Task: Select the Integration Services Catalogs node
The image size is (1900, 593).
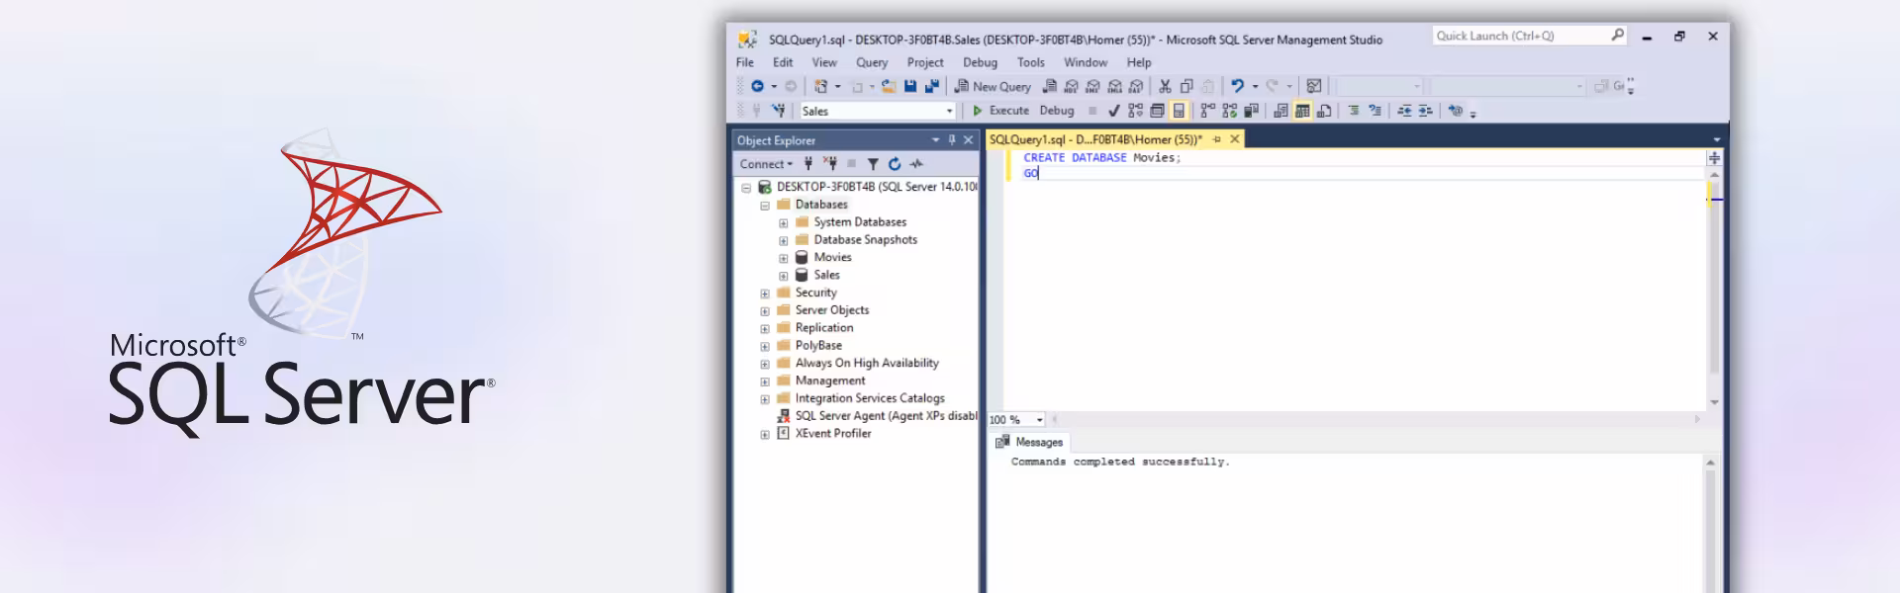Action: tap(870, 398)
